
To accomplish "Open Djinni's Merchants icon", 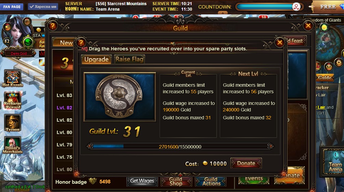I will [13, 145].
